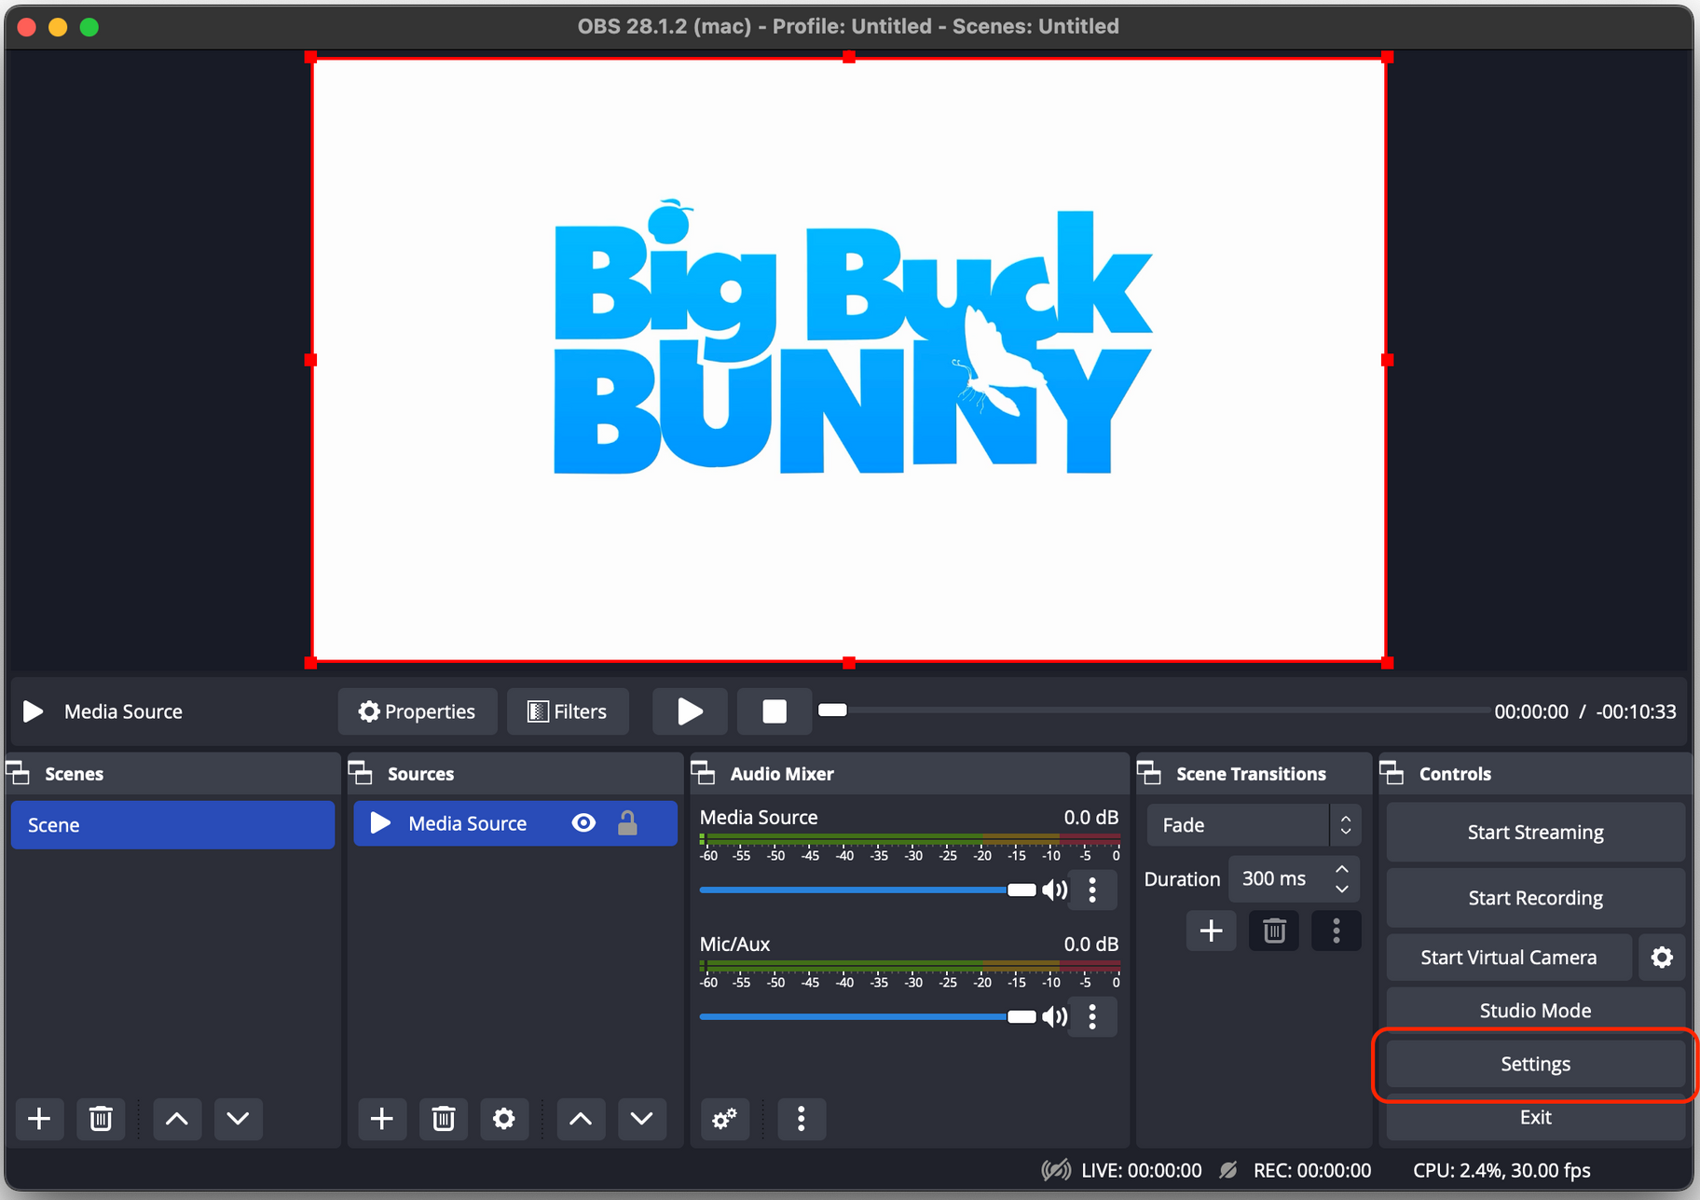Viewport: 1700px width, 1200px height.
Task: Add a new source with the plus icon
Action: pyautogui.click(x=381, y=1119)
